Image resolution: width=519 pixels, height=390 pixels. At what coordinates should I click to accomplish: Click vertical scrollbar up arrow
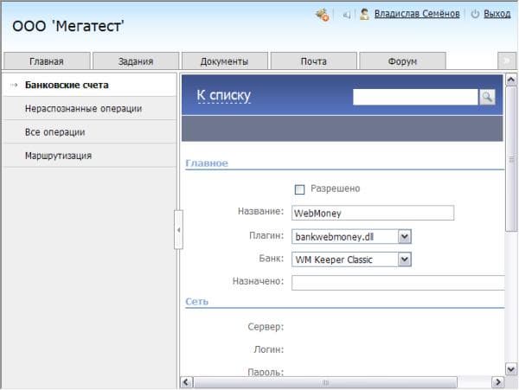511,80
